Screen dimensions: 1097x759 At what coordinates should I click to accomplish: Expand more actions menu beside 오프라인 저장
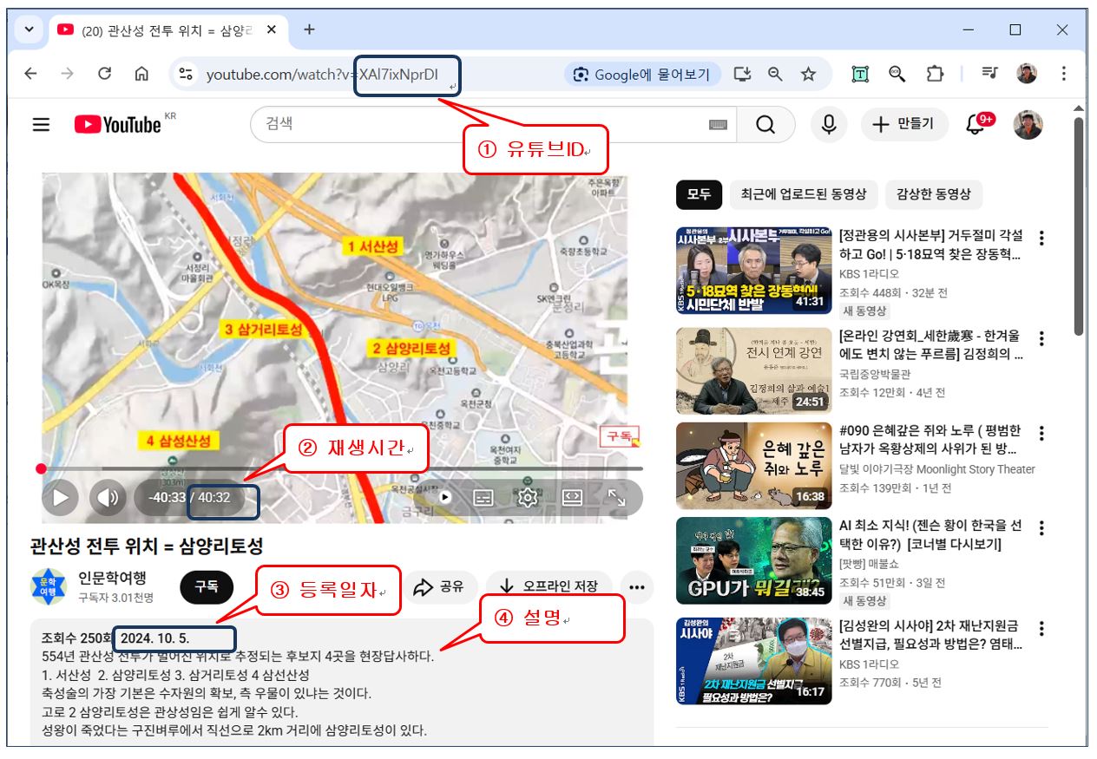pos(636,587)
